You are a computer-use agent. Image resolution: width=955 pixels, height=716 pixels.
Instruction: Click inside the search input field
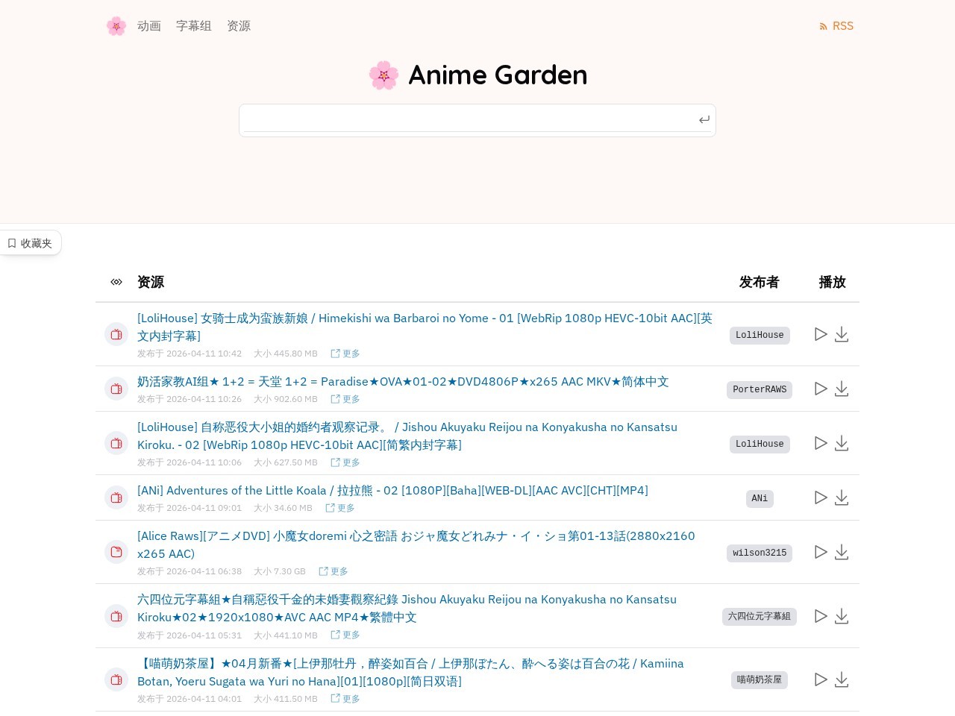click(470, 119)
